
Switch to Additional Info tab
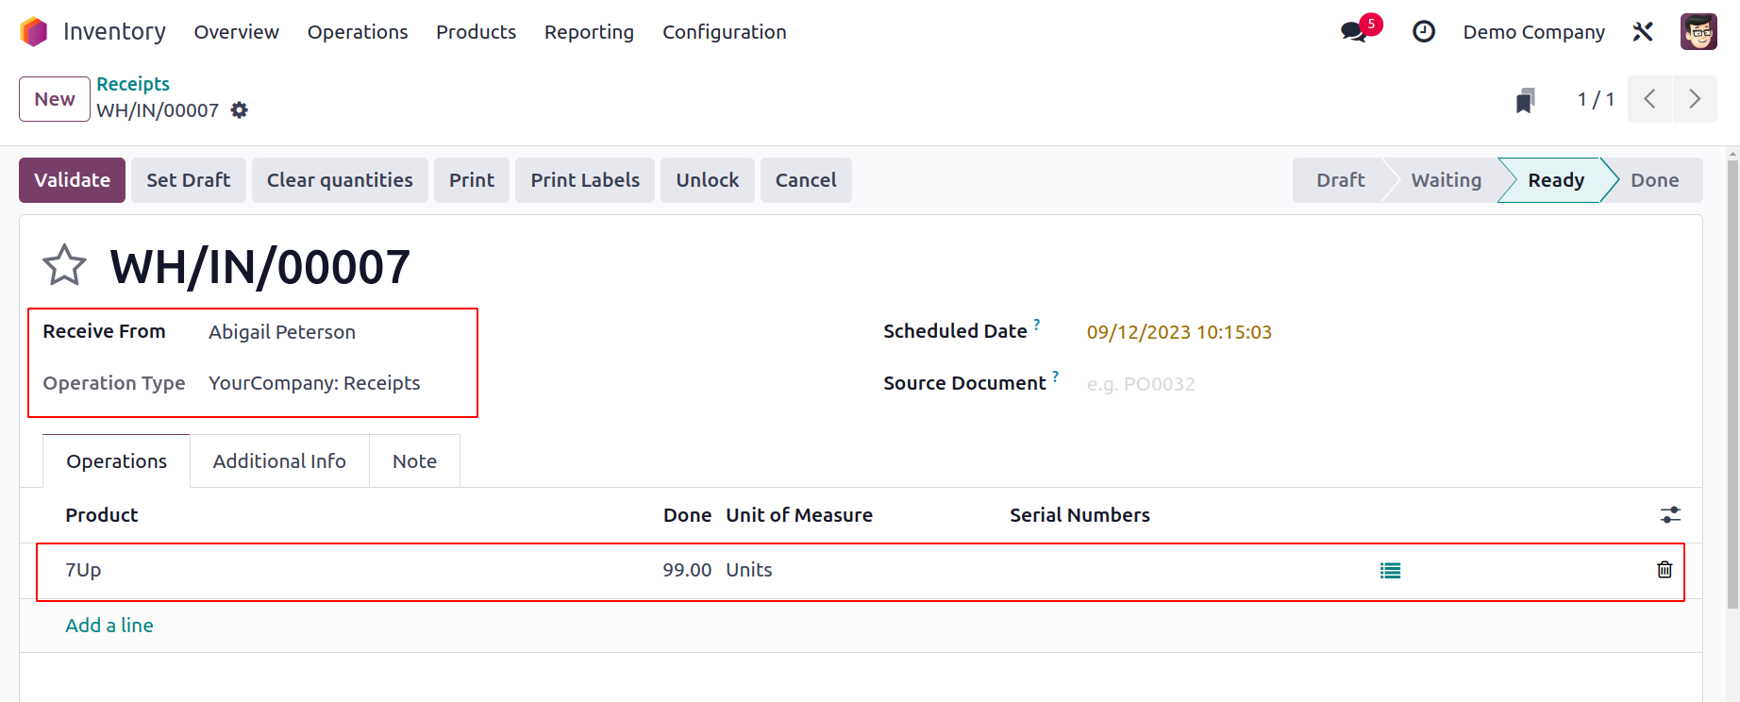coord(279,461)
